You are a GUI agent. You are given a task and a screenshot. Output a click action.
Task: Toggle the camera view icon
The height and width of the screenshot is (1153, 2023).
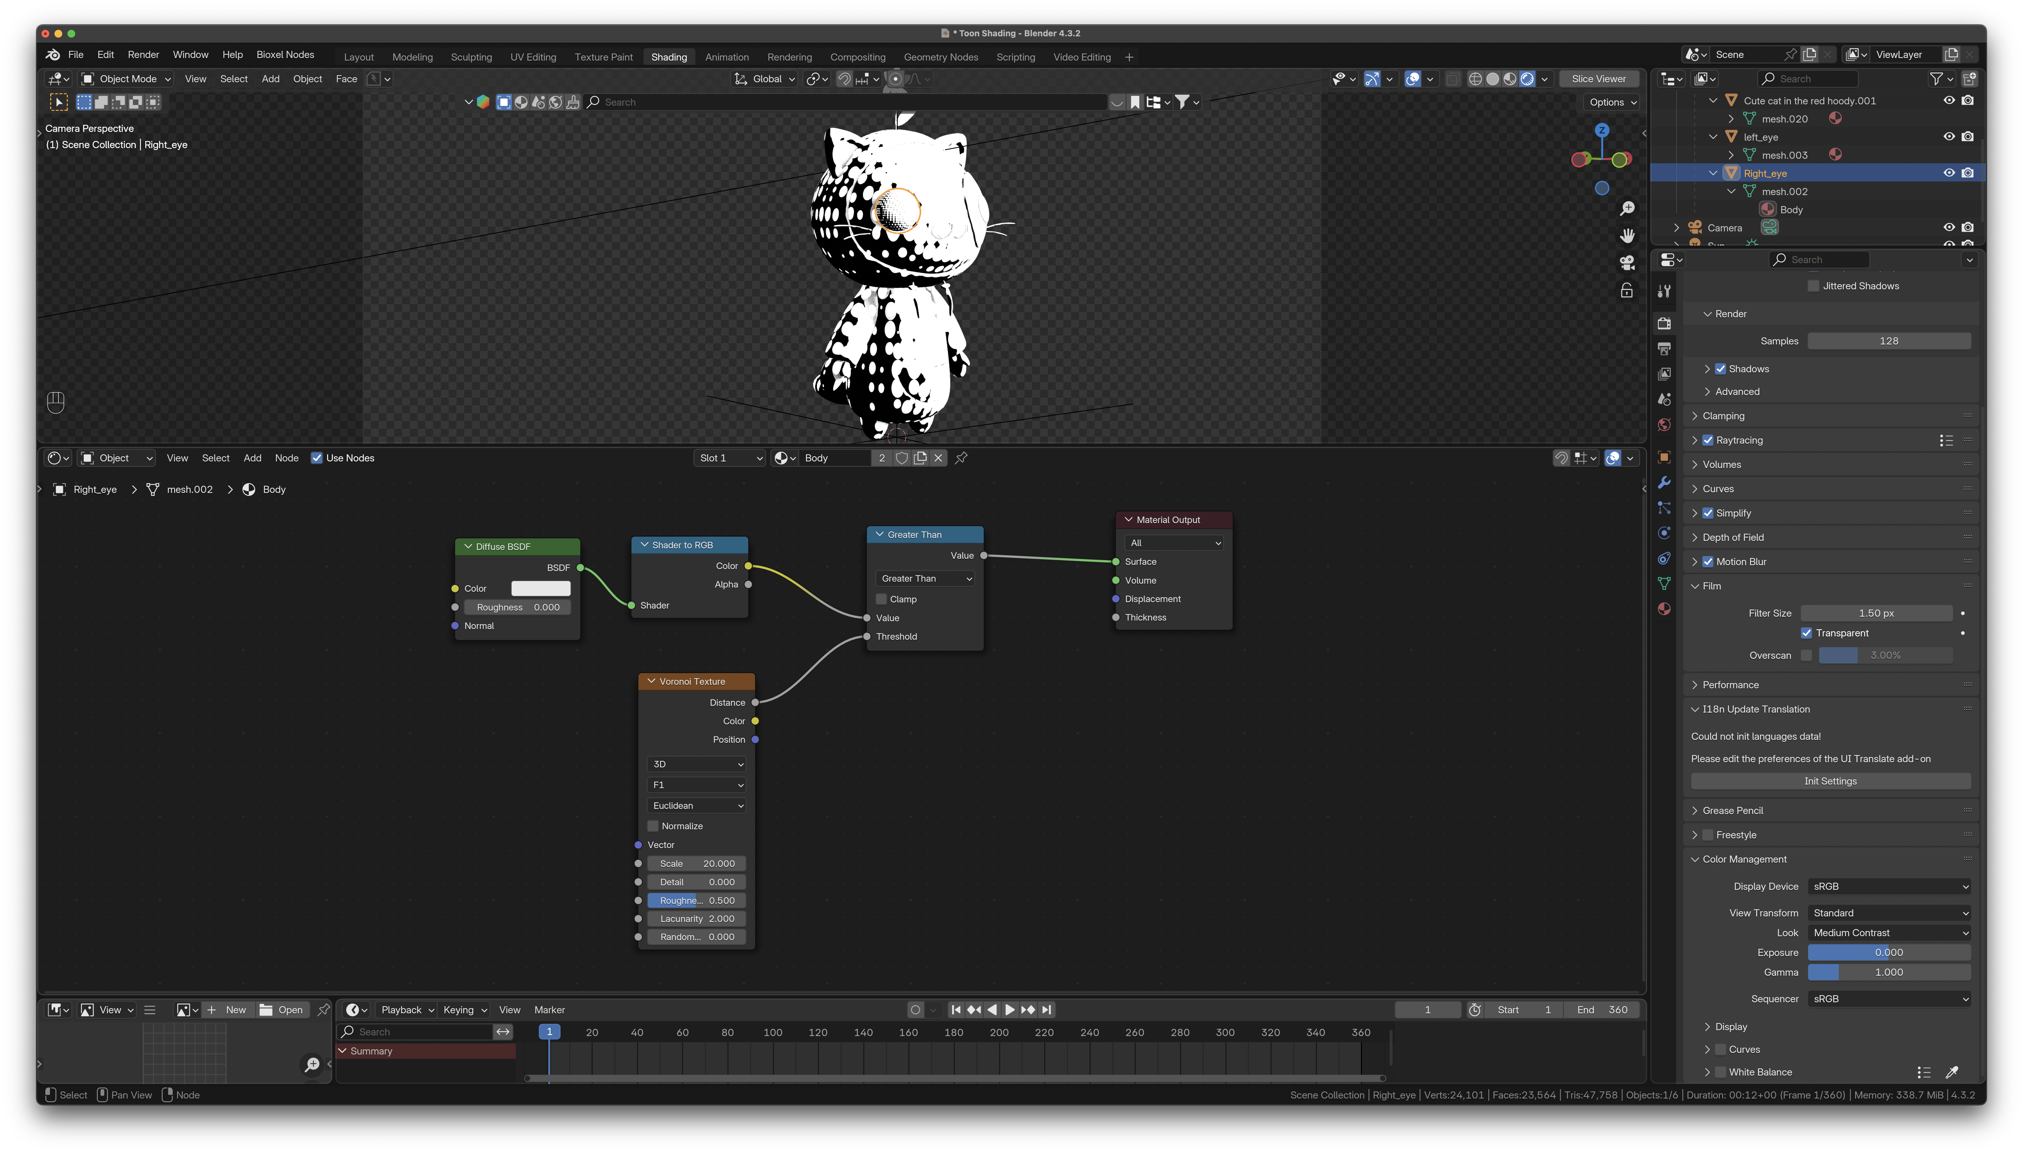click(x=1627, y=263)
